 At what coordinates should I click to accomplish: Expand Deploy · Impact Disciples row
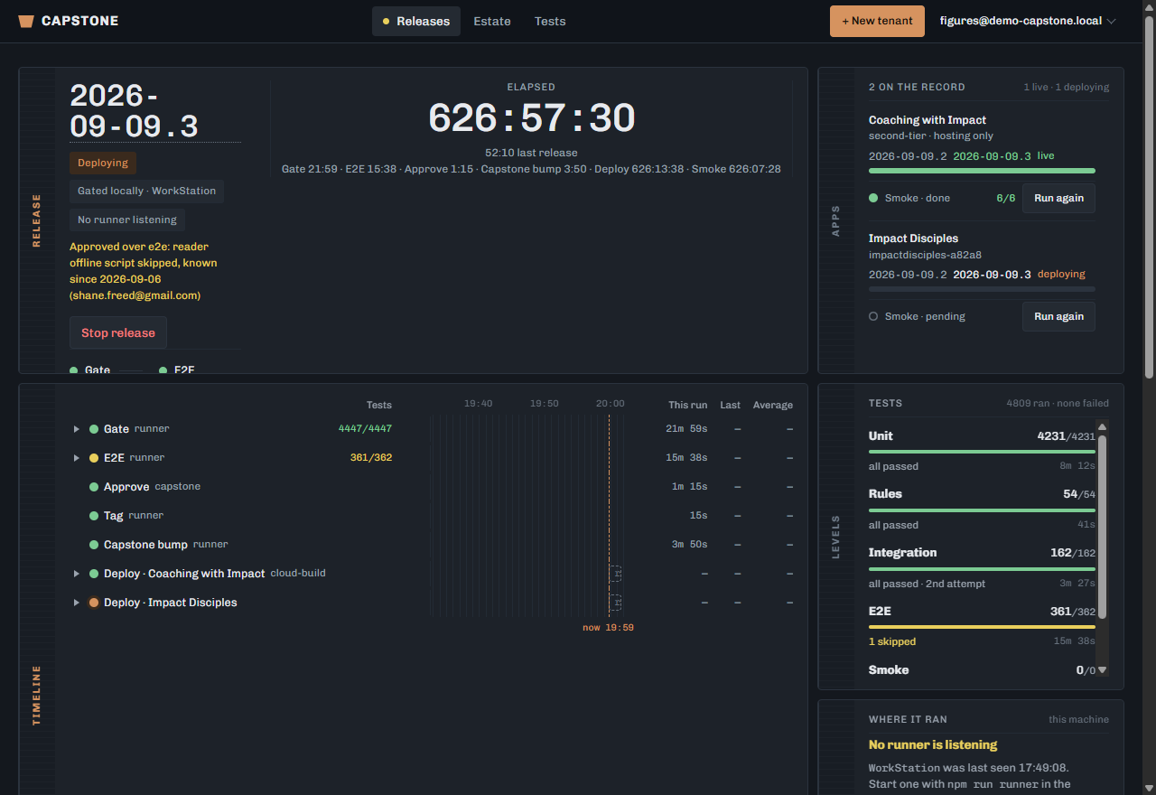click(77, 603)
